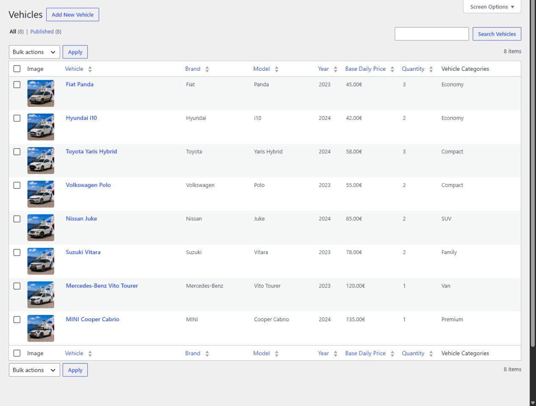
Task: Click the sort arrows beside the footer Year header
Action: coord(336,353)
